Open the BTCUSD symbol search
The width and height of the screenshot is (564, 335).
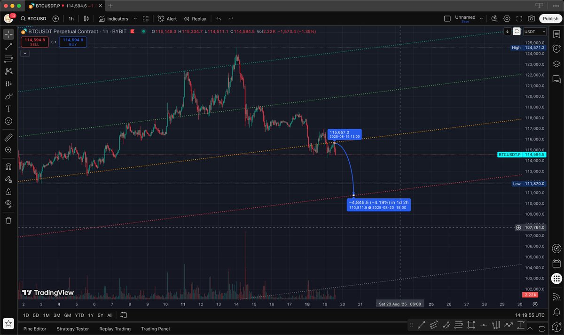click(x=34, y=19)
